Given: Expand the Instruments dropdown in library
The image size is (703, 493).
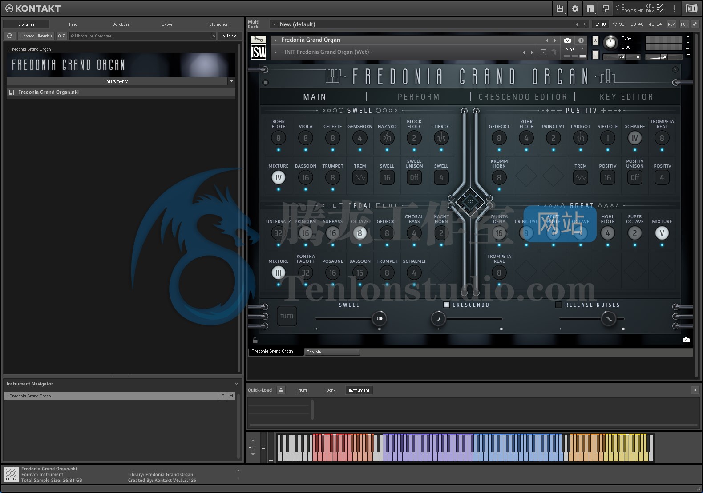Looking at the screenshot, I should [x=231, y=81].
